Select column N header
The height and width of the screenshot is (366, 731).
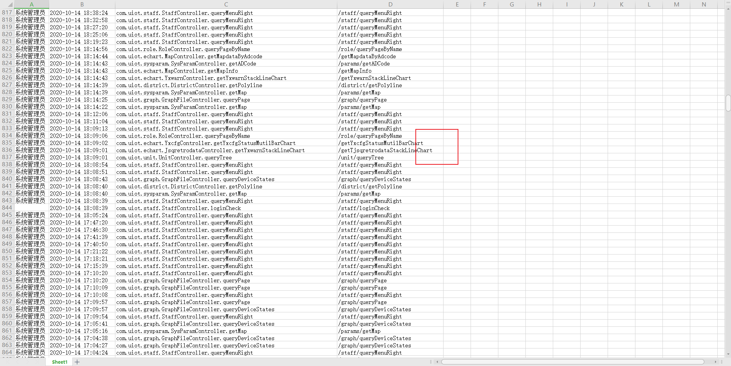coord(704,5)
